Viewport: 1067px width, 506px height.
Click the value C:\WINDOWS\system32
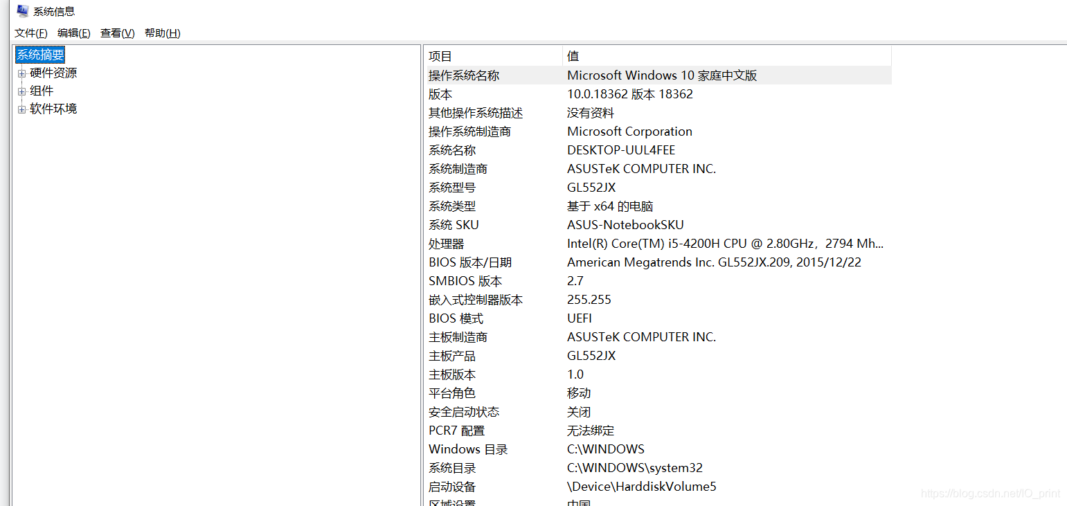(x=635, y=468)
